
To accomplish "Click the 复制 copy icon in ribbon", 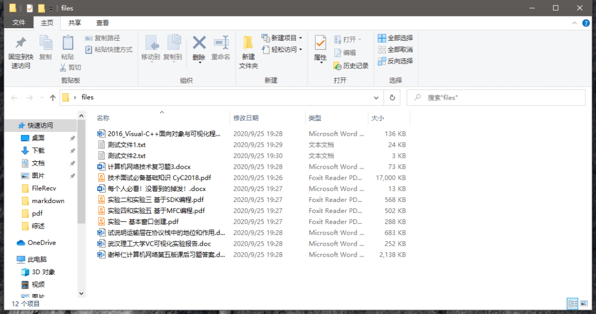I will pyautogui.click(x=46, y=42).
